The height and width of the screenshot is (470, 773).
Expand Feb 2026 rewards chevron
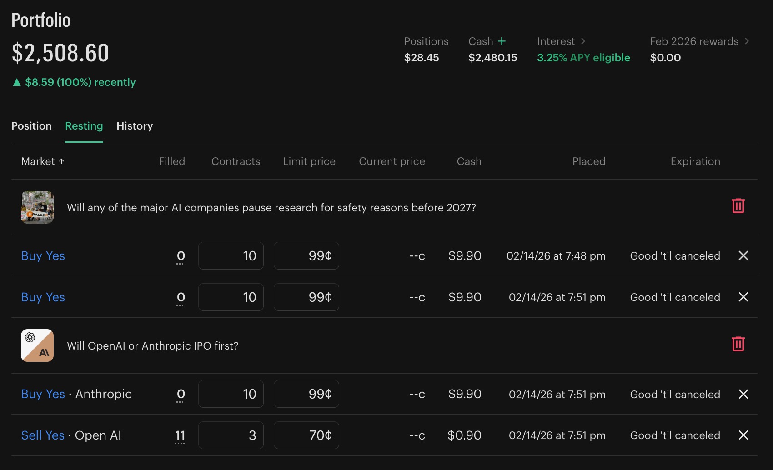(x=747, y=41)
